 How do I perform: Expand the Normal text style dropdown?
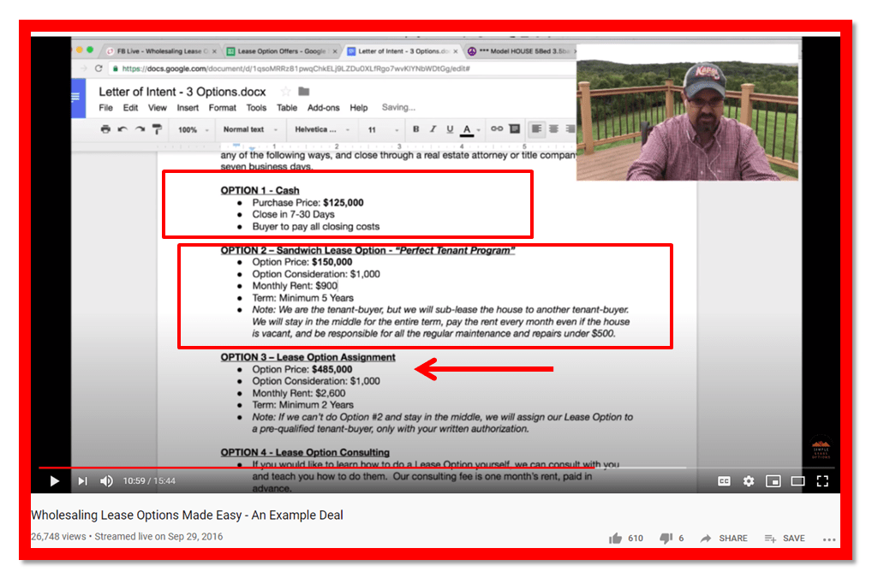pos(249,130)
